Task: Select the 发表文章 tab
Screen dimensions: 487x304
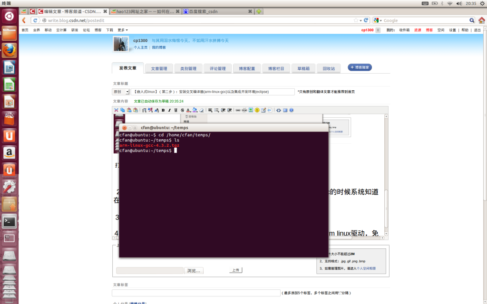Action: (127, 68)
